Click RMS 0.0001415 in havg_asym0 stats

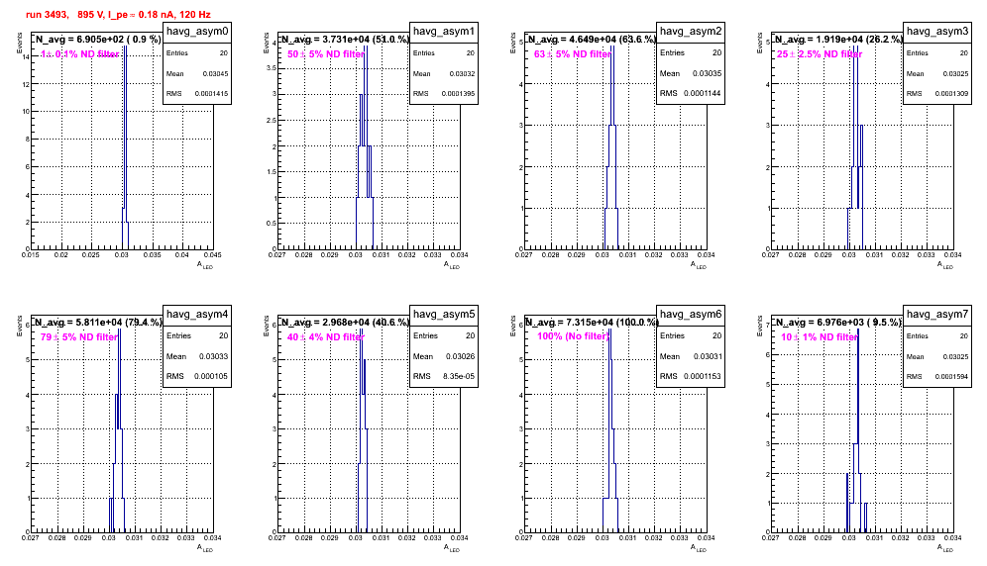[197, 94]
